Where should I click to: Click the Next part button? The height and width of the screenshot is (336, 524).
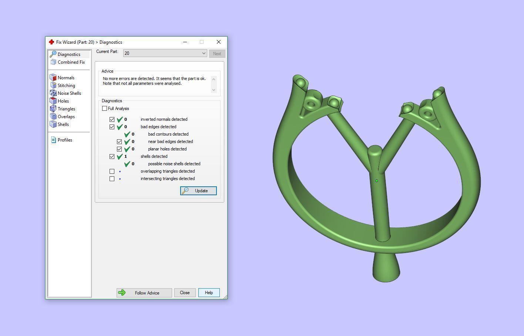217,54
